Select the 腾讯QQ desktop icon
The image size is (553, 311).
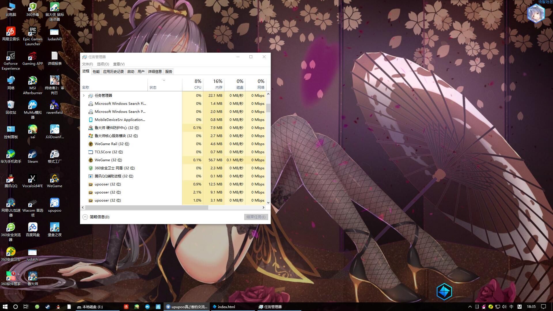(x=11, y=181)
